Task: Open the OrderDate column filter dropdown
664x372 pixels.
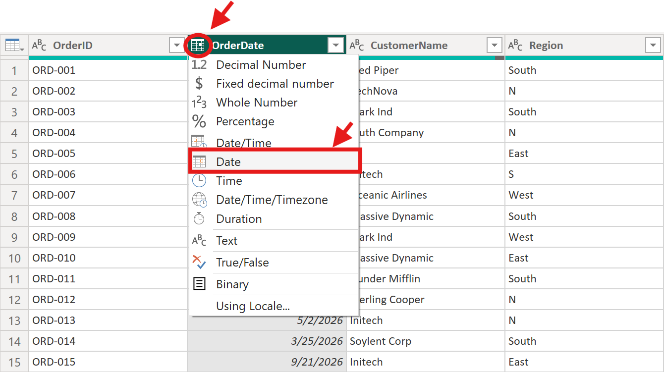Action: tap(335, 46)
